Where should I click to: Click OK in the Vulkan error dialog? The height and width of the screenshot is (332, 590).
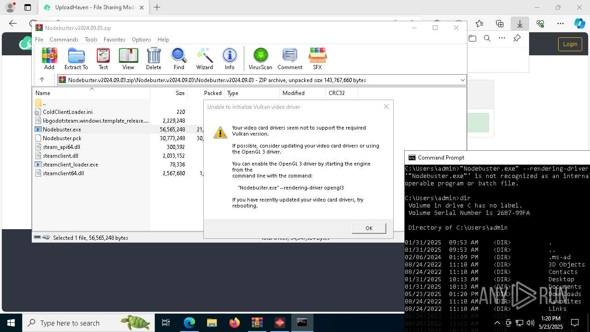pos(369,228)
